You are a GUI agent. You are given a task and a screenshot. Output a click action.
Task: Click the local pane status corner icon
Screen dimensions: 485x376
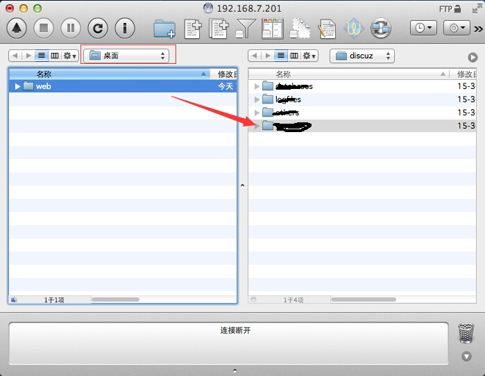(14, 300)
